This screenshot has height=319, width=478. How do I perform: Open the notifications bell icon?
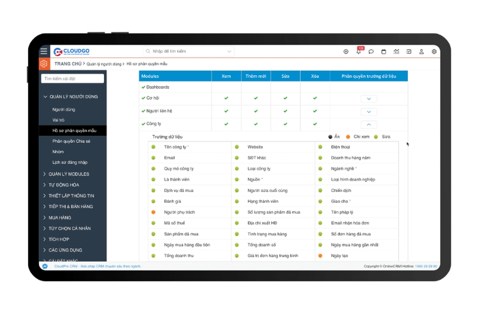[x=358, y=52]
